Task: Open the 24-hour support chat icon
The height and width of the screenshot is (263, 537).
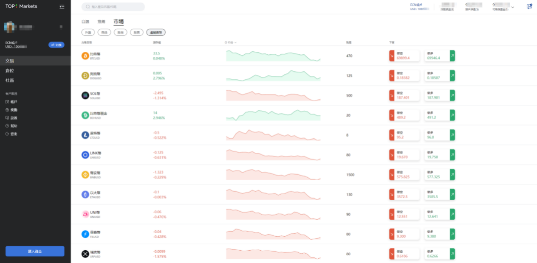Action: (x=529, y=6)
